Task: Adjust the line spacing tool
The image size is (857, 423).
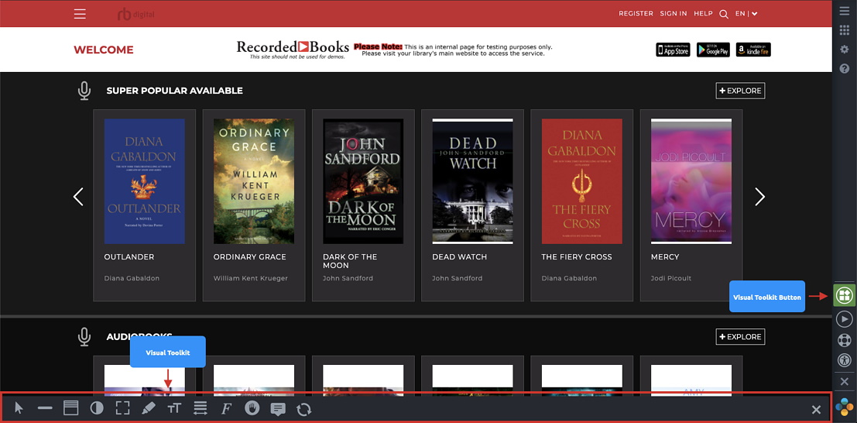Action: pos(201,408)
